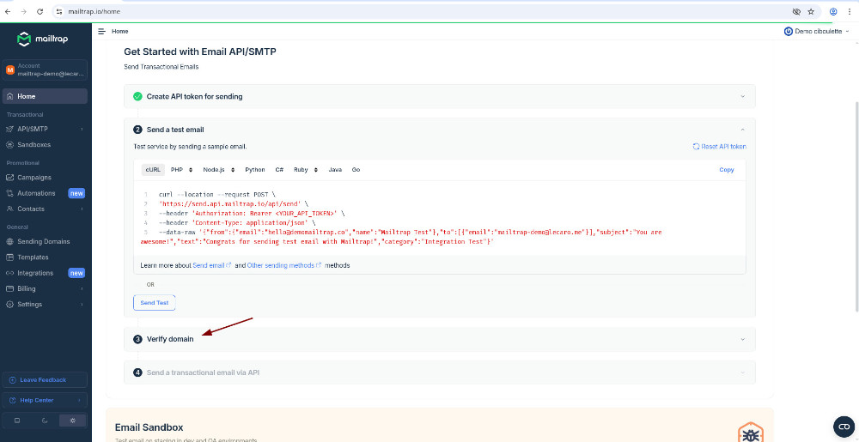Copy the cURL code snippet
The width and height of the screenshot is (859, 442).
coord(726,170)
